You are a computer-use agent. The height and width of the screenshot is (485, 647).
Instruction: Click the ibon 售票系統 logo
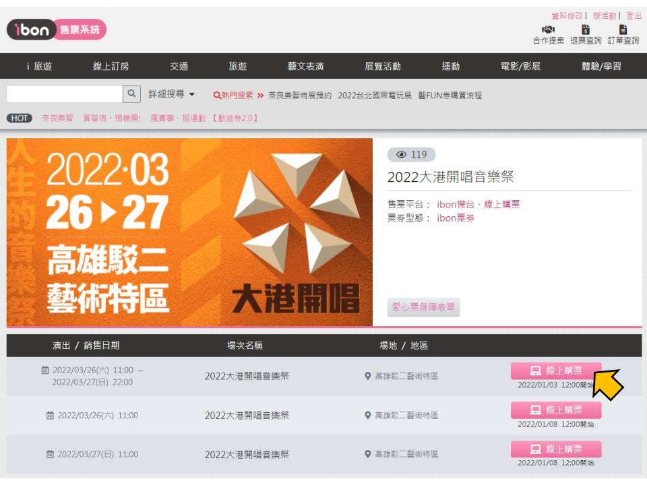(57, 30)
